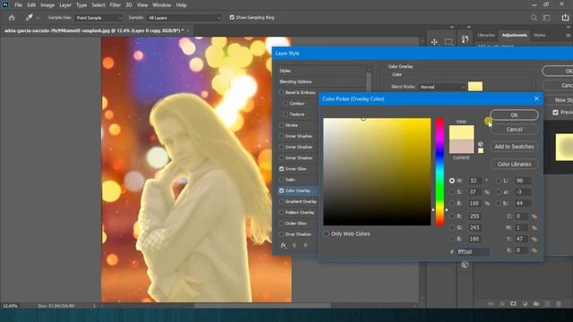Open the Window menu
Screen dimensions: 573x322
[161, 5]
